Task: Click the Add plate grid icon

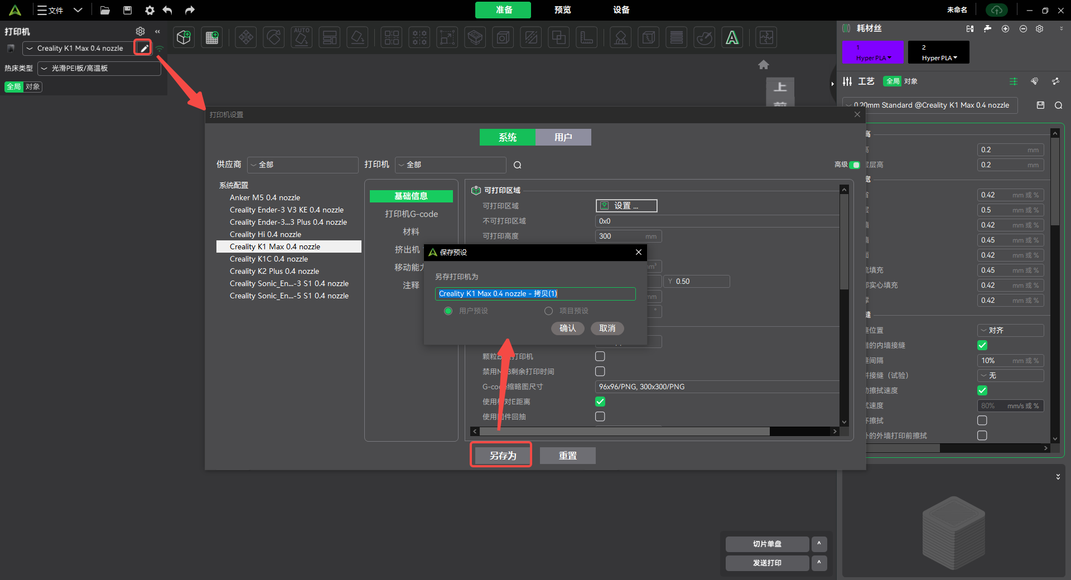Action: (212, 37)
